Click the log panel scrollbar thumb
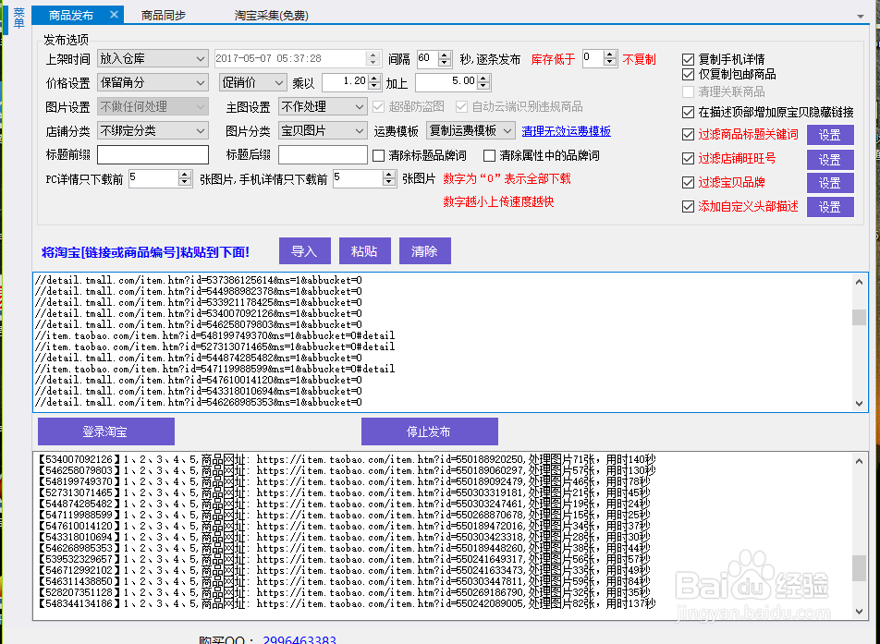The width and height of the screenshot is (880, 644). point(860,567)
